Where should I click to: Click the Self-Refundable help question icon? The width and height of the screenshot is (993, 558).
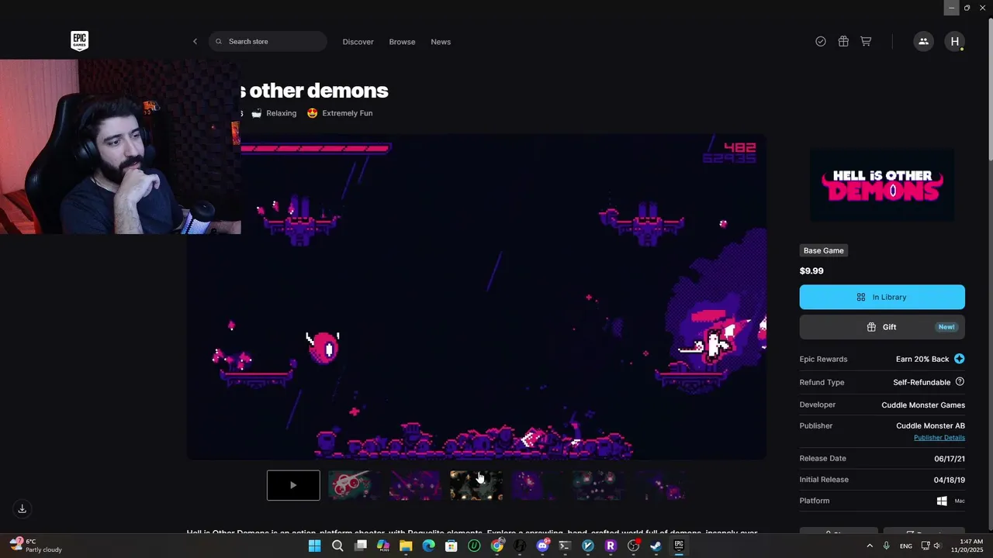[x=960, y=382]
